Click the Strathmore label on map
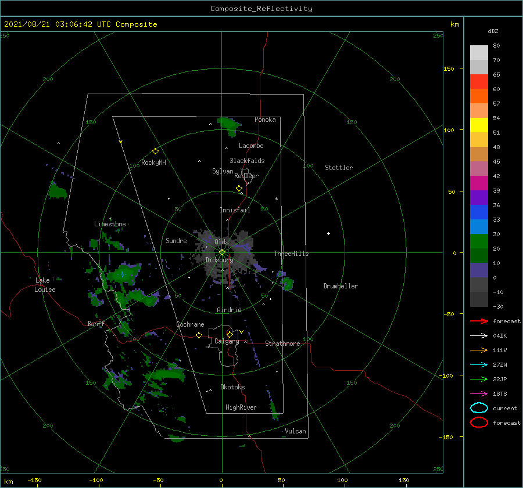This screenshot has height=488, width=523. click(x=282, y=344)
